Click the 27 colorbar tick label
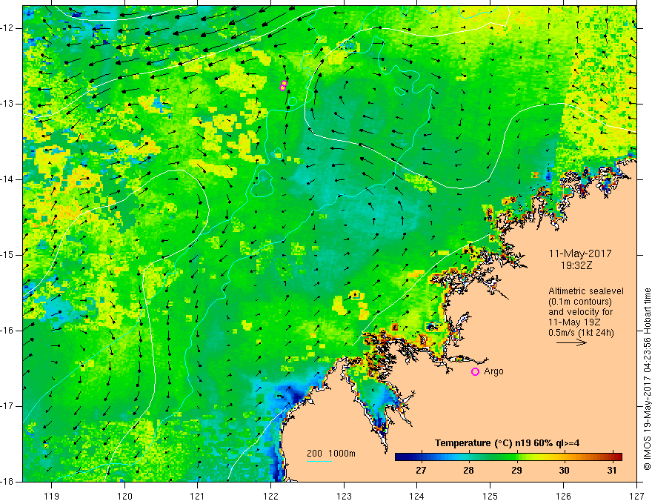This screenshot has height=504, width=652. (421, 471)
